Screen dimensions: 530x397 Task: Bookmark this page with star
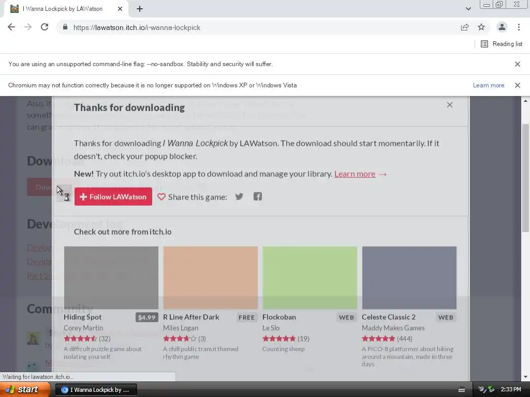coord(481,27)
